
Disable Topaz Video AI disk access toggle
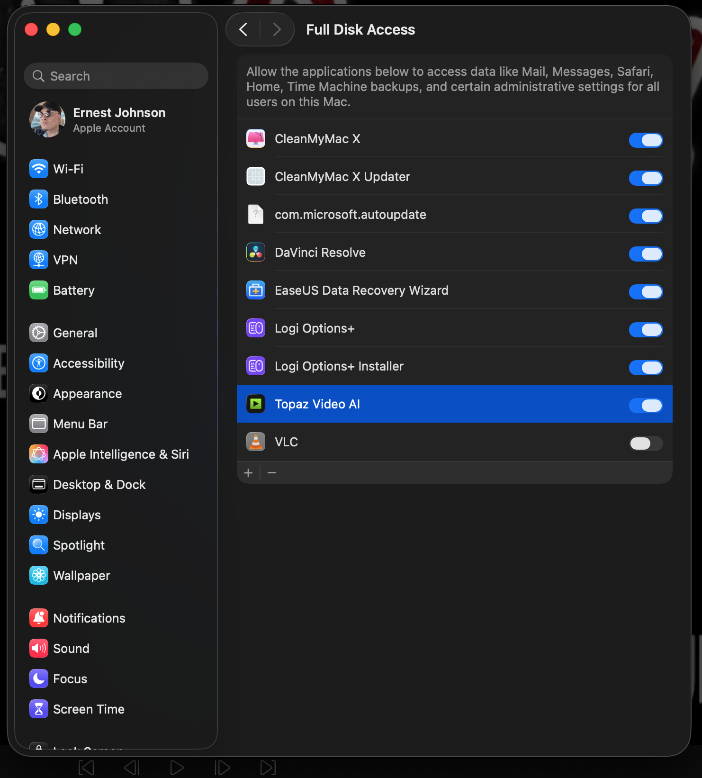click(646, 405)
